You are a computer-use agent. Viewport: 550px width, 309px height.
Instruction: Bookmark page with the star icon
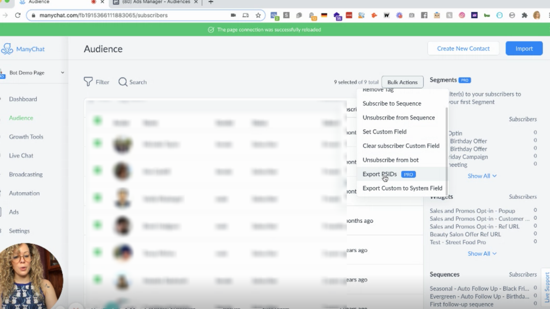(258, 15)
